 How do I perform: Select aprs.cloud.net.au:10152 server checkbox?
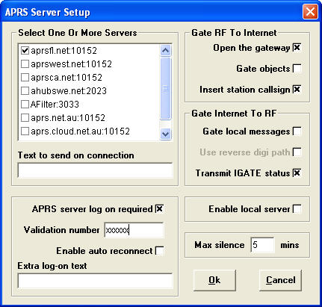click(25, 131)
